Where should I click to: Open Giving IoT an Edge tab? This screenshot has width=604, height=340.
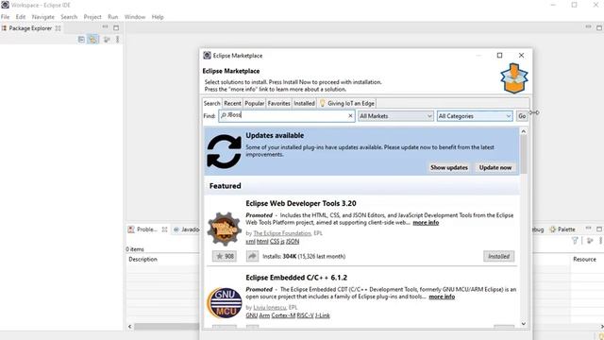click(347, 103)
